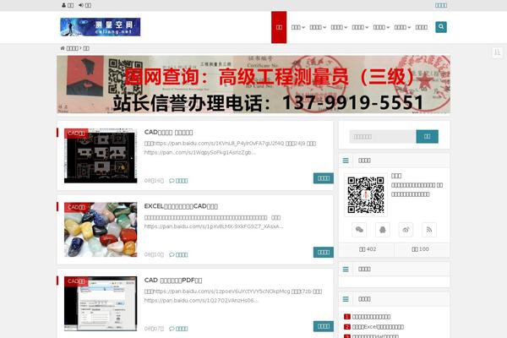Click the stat counter showing 402

pos(368,249)
